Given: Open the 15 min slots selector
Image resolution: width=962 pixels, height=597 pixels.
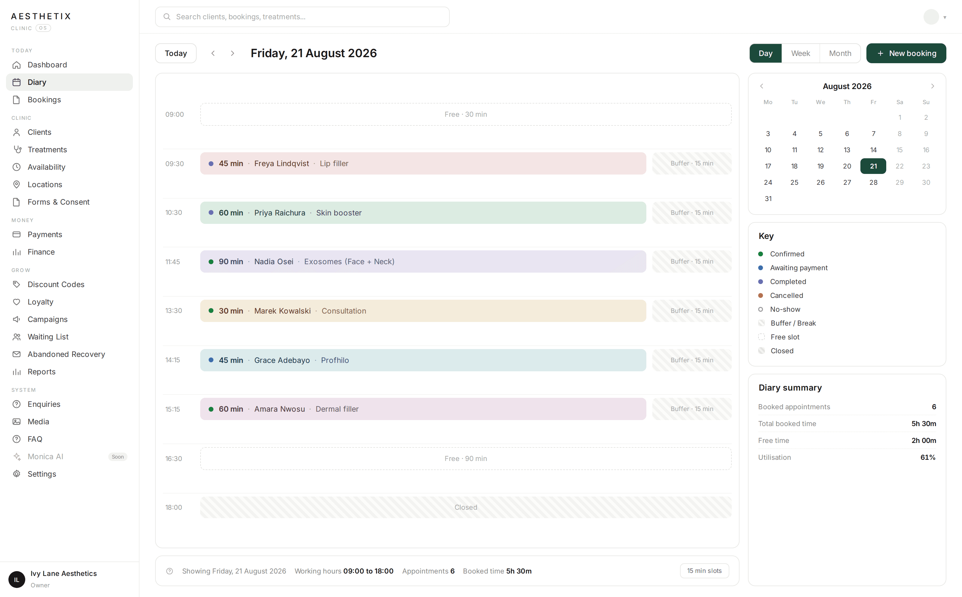Looking at the screenshot, I should point(704,571).
